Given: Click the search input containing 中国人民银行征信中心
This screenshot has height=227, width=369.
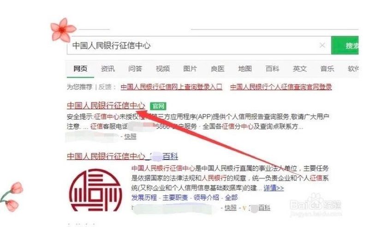Looking at the screenshot, I should [x=199, y=45].
